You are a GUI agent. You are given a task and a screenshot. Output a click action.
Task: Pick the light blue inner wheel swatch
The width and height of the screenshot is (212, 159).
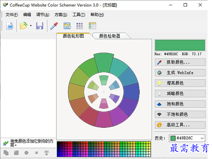(114, 85)
